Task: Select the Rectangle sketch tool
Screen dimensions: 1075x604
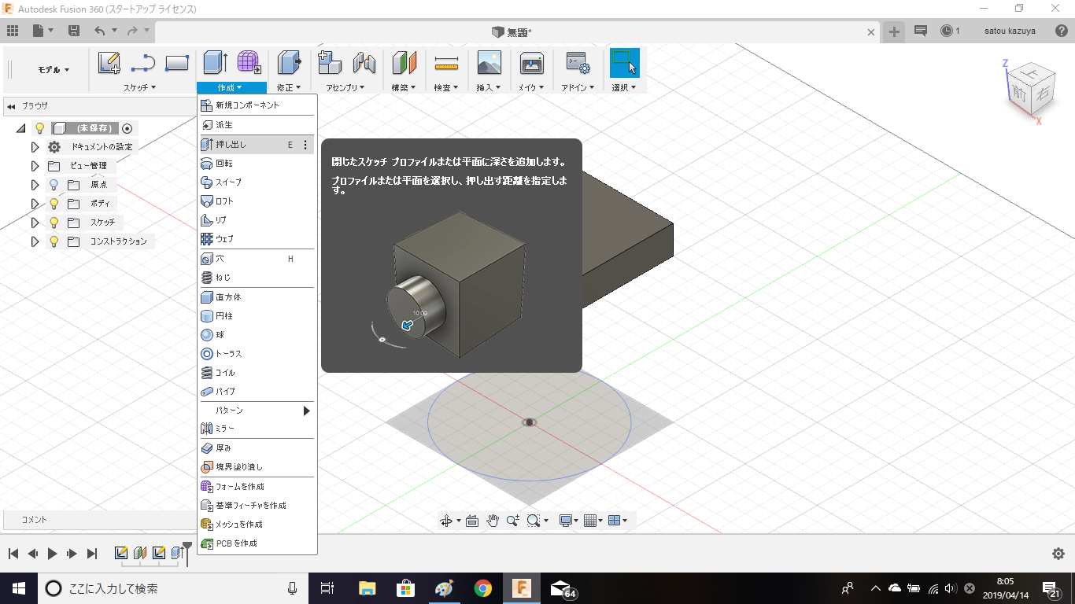Action: 177,63
